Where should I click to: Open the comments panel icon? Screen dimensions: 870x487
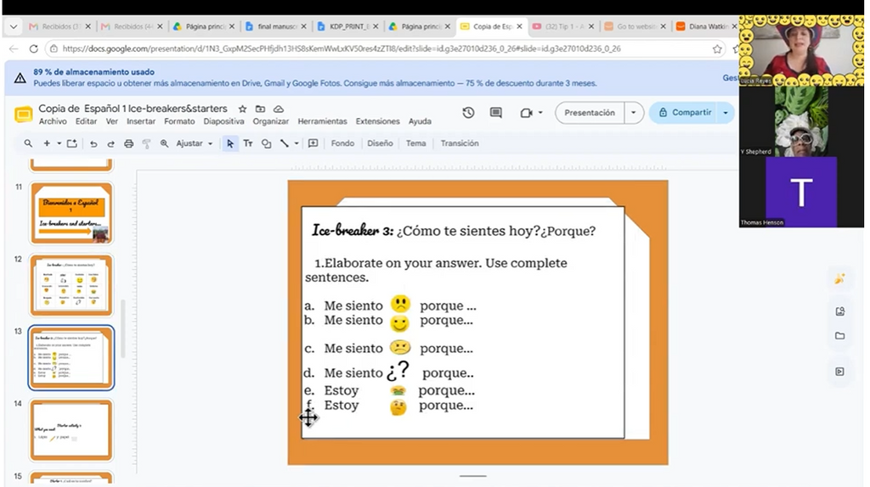click(x=496, y=113)
